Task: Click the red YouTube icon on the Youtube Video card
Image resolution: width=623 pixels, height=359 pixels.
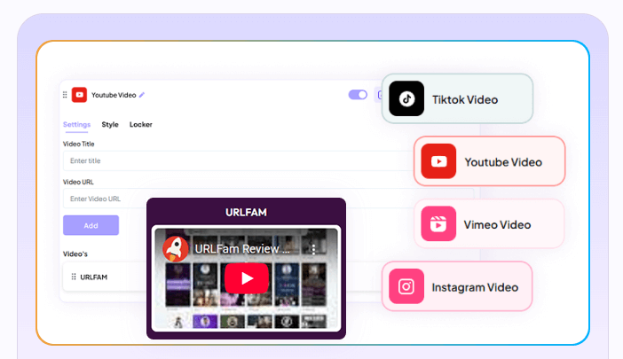Action: pos(438,161)
